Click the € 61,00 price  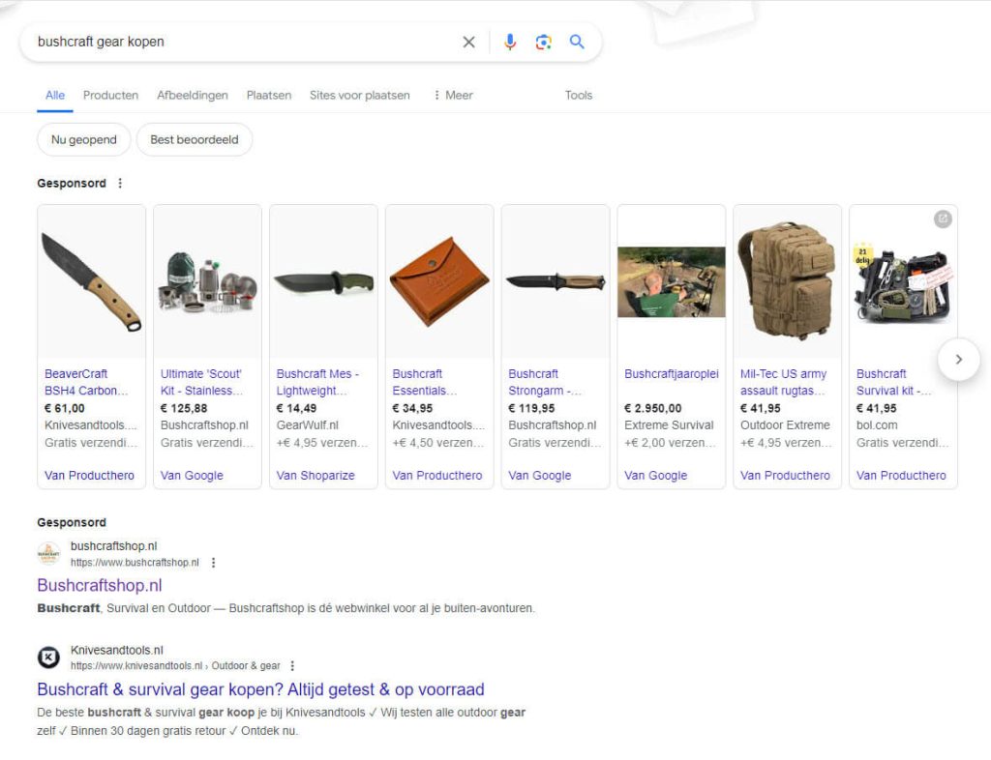point(65,408)
